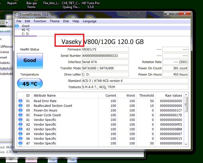Image resolution: width=203 pixels, height=163 pixels.
Task: Click status orb for attribute A6
Action: (20, 138)
